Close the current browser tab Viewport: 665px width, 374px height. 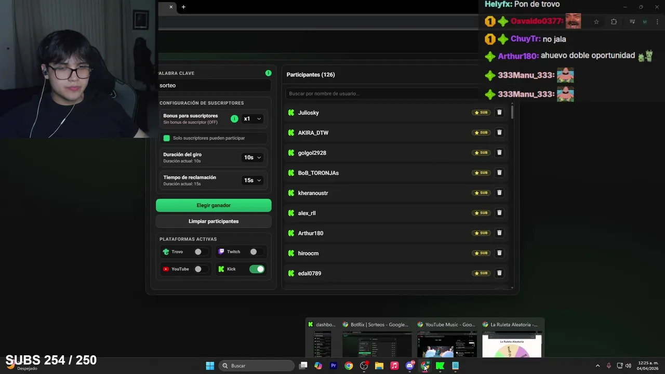pos(171,7)
